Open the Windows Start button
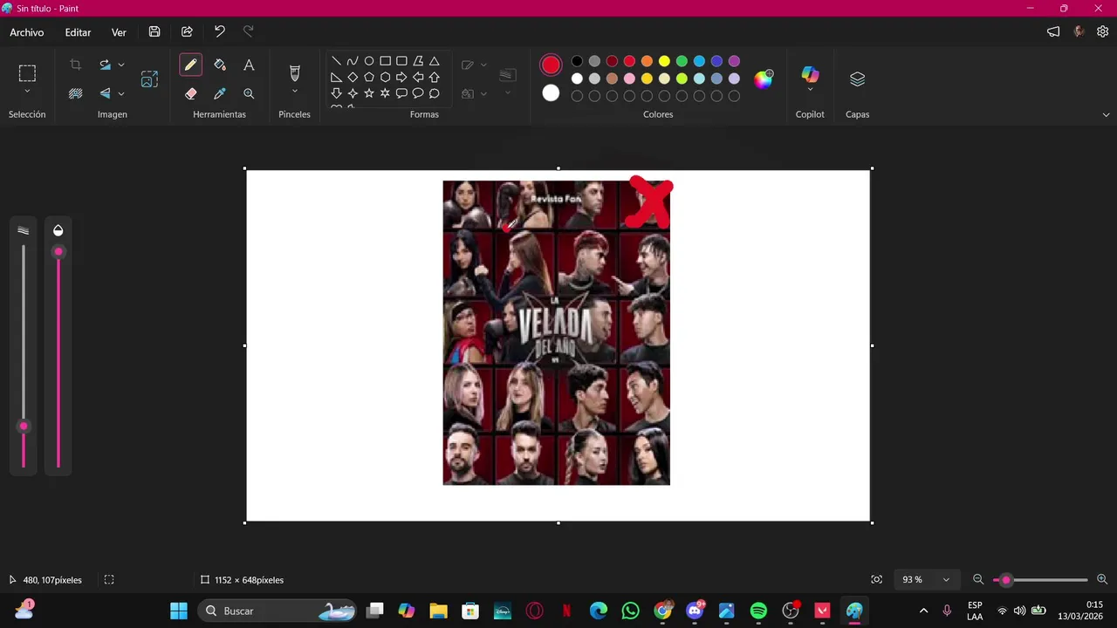Image resolution: width=1117 pixels, height=628 pixels. (179, 611)
